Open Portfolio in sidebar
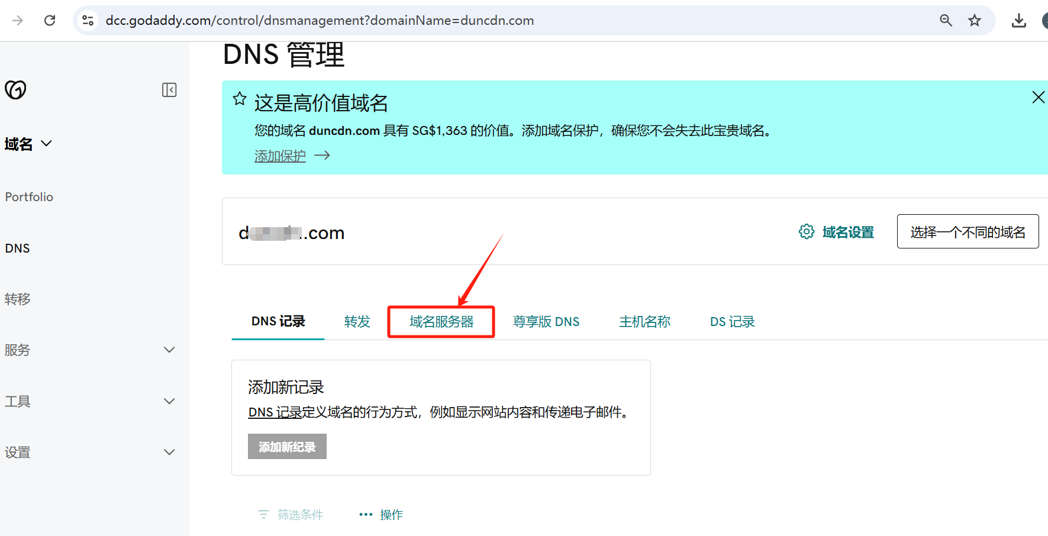1048x536 pixels. pos(29,197)
